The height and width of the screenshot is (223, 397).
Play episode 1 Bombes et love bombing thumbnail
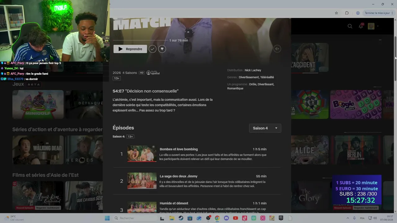tap(142, 154)
